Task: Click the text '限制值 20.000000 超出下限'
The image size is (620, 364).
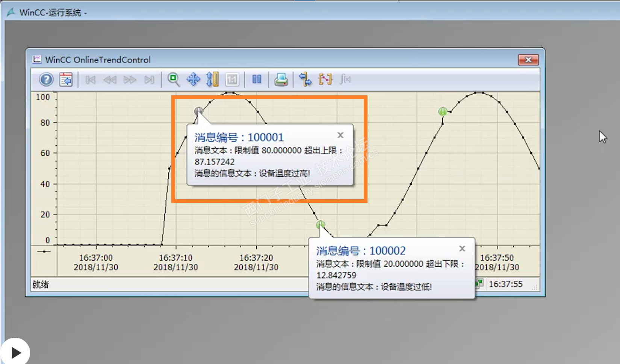Action: point(407,264)
